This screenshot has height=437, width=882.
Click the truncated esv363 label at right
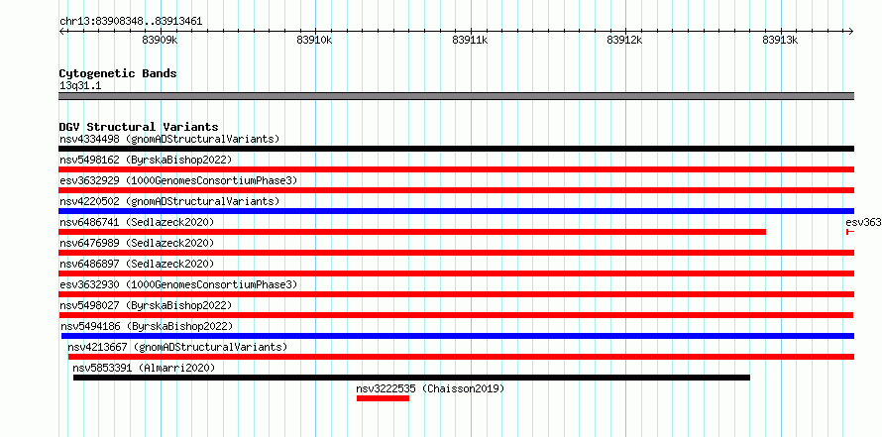[x=863, y=222]
